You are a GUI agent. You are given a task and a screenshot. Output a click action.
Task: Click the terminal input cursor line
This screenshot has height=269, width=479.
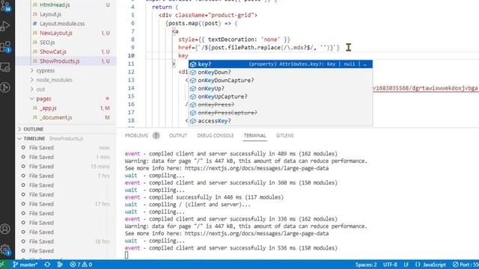tap(126, 256)
